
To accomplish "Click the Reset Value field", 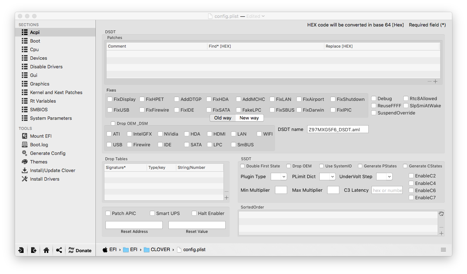I will point(197,225).
